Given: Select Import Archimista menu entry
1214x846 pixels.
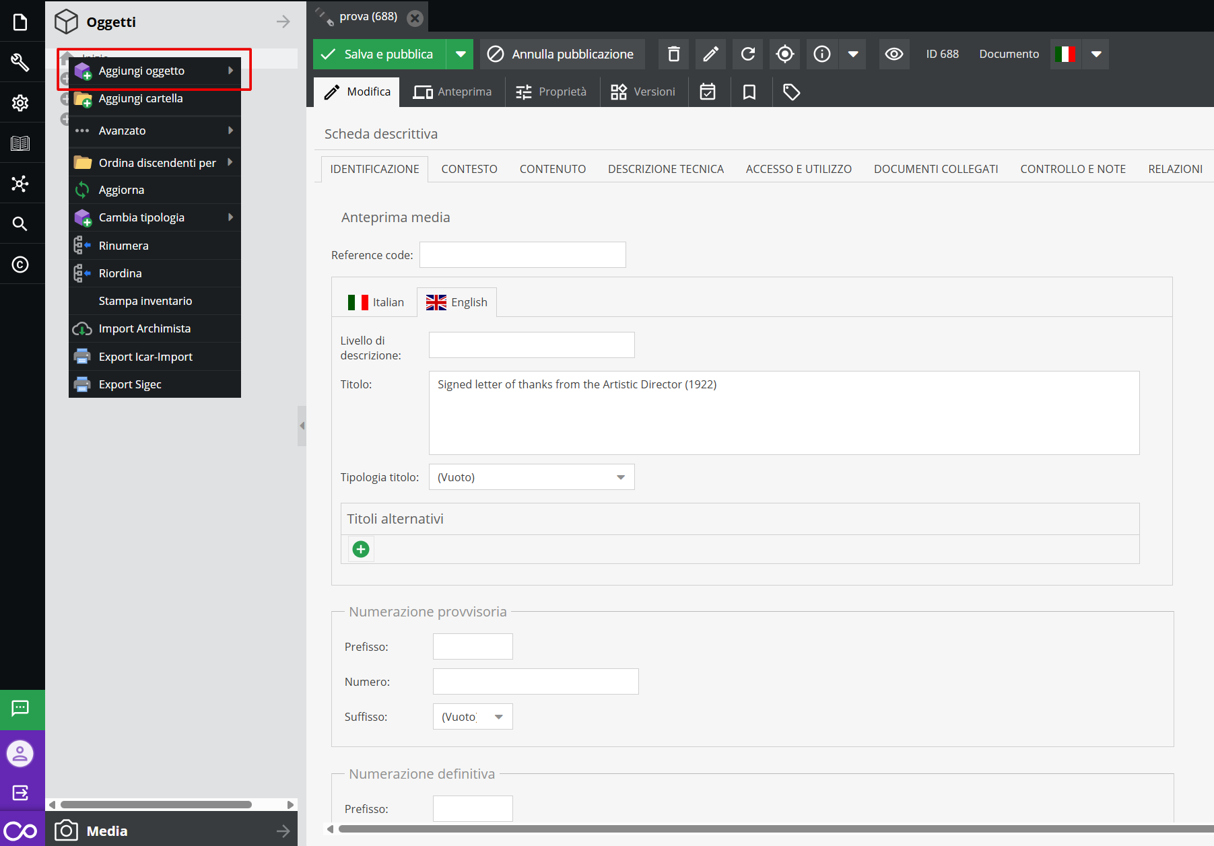Looking at the screenshot, I should point(155,328).
